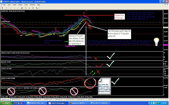This screenshot has height=105, width=169.
Task: Switch to the [c=47] messenger taskbar window
Action: point(100,103)
